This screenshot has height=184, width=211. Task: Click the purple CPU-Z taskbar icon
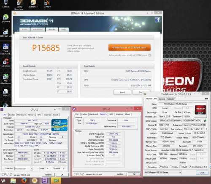click(x=45, y=181)
